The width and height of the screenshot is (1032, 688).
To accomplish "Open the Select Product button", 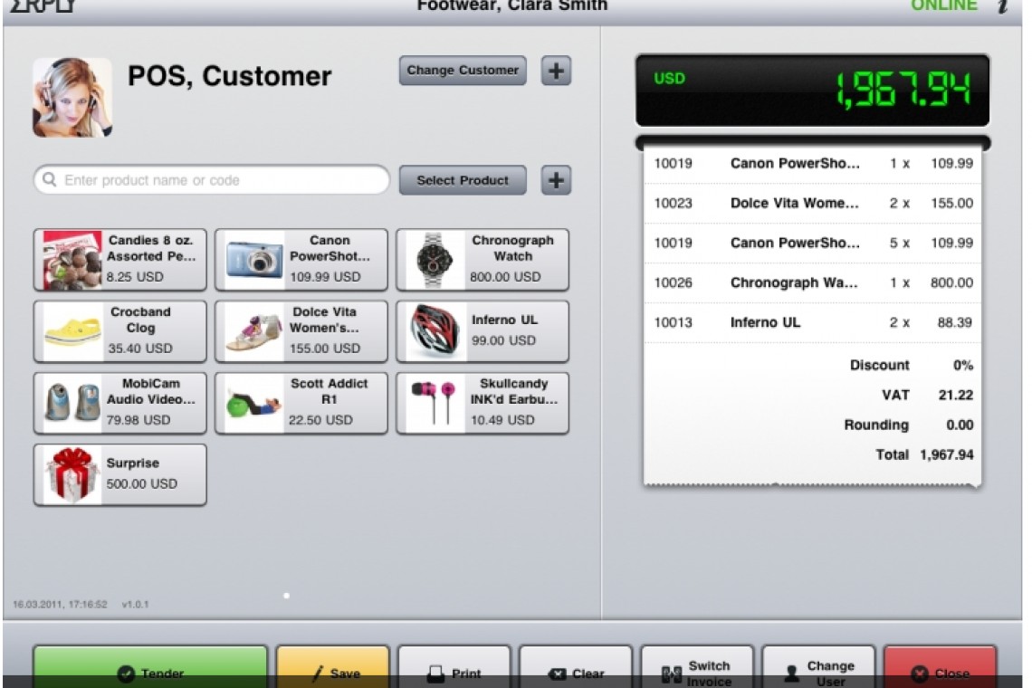I will [x=463, y=180].
